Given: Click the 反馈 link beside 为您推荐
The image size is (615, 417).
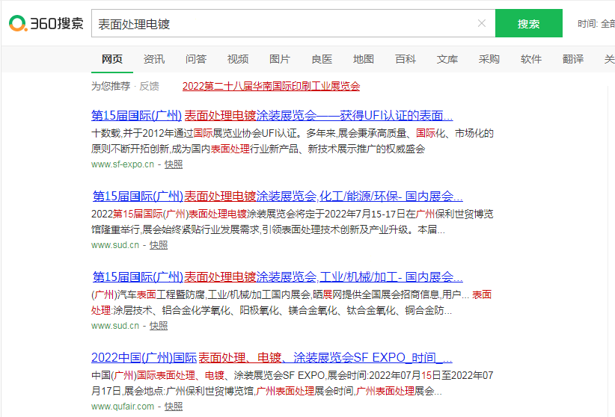Looking at the screenshot, I should click(x=149, y=86).
